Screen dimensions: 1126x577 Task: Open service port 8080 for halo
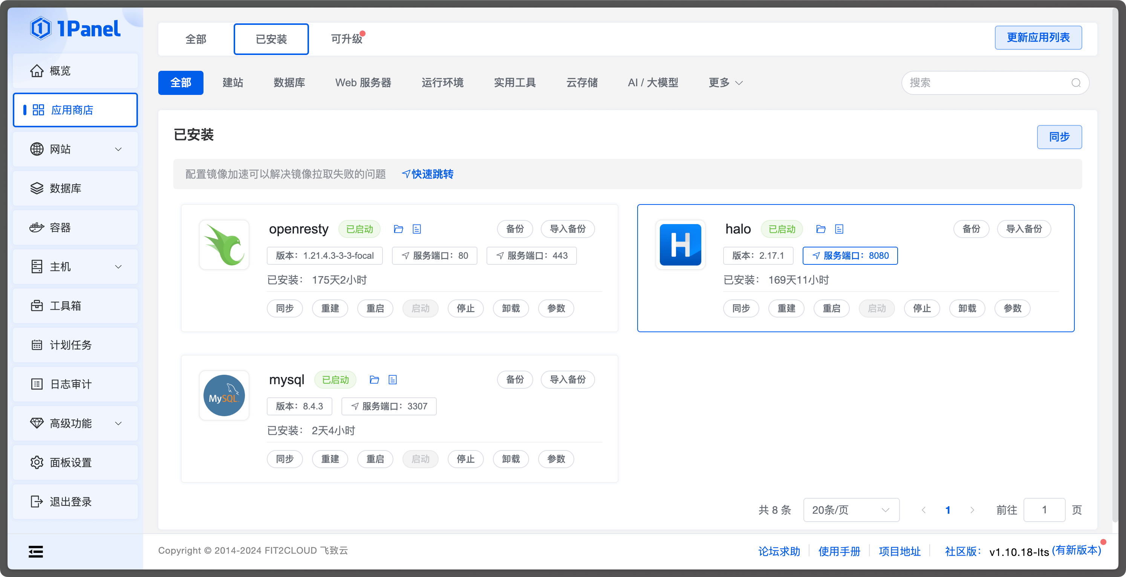(850, 255)
